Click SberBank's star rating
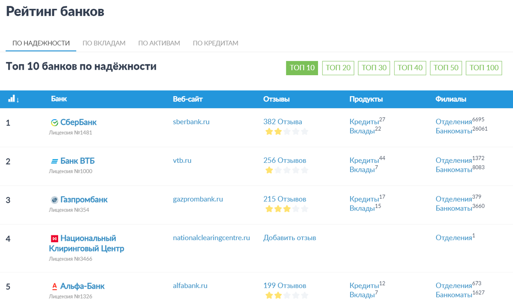The width and height of the screenshot is (513, 299). 286,132
